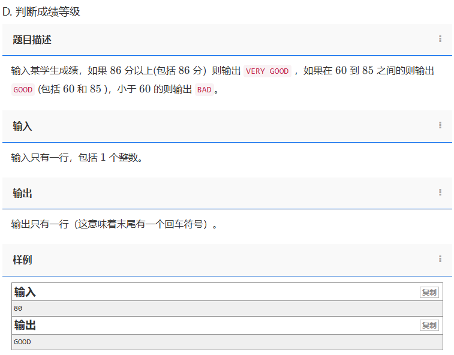
Task: Click the sample input value 80
Action: pos(18,308)
